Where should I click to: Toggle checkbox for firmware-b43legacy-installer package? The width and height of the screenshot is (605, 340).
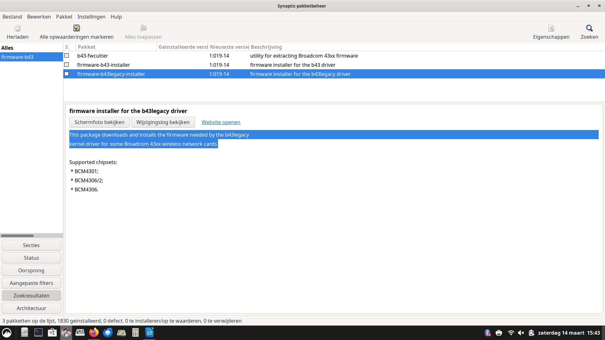pyautogui.click(x=66, y=74)
